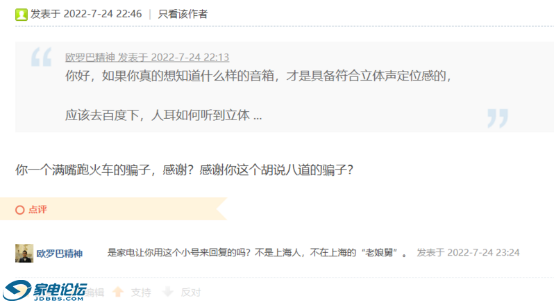Click the comment timestamp 2022-7-24 23:24
The height and width of the screenshot is (305, 554).
[483, 253]
